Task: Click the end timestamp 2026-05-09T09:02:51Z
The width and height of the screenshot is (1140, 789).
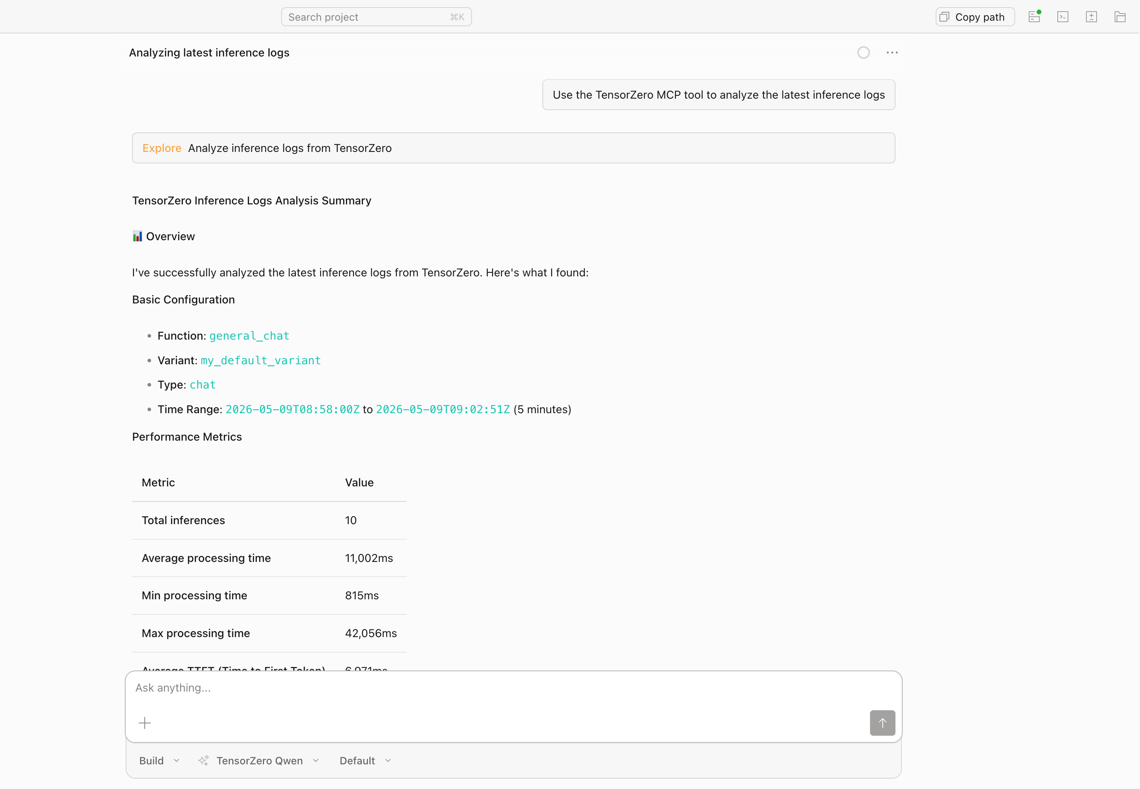Action: 443,409
